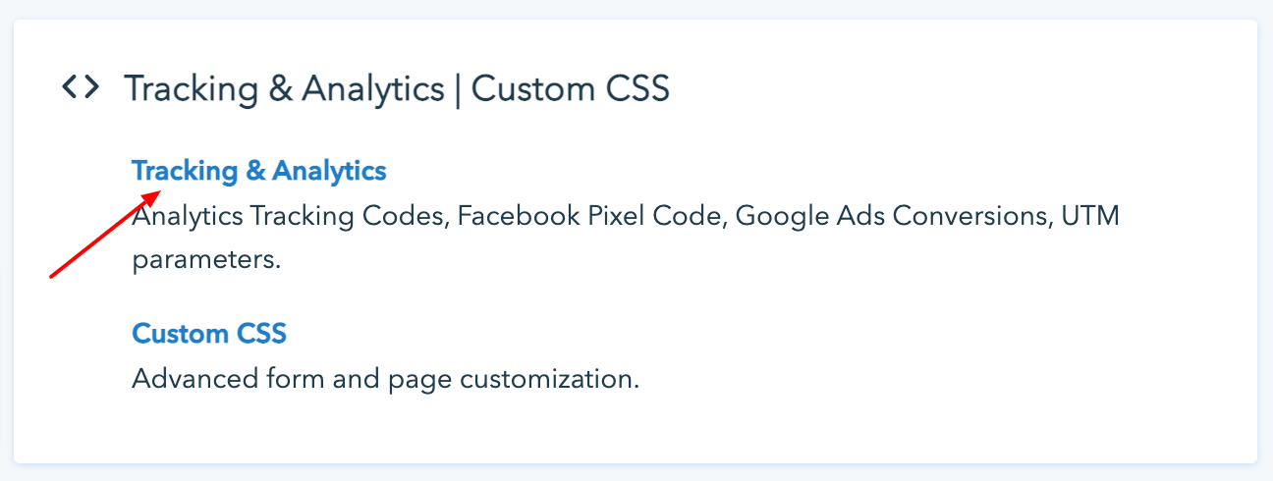Click the "Analytics Tracking Codes" description text
The width and height of the screenshot is (1273, 481).
(x=290, y=216)
